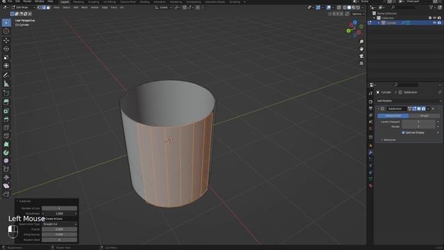Switch to vertex select mode

point(40,8)
